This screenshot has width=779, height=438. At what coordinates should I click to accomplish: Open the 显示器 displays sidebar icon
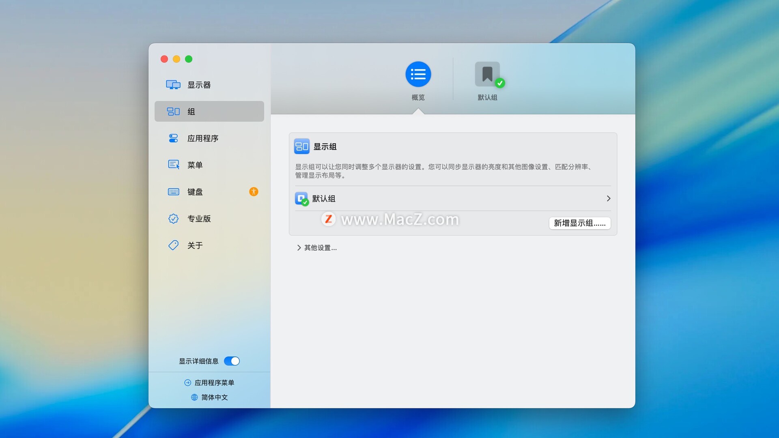[173, 85]
